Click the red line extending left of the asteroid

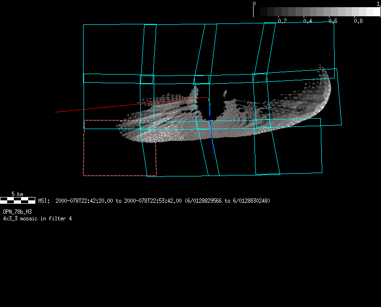[x=95, y=108]
